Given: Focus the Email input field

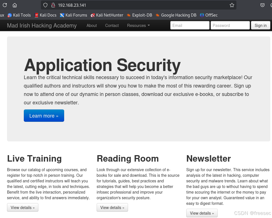Looking at the screenshot, I should [x=190, y=25].
